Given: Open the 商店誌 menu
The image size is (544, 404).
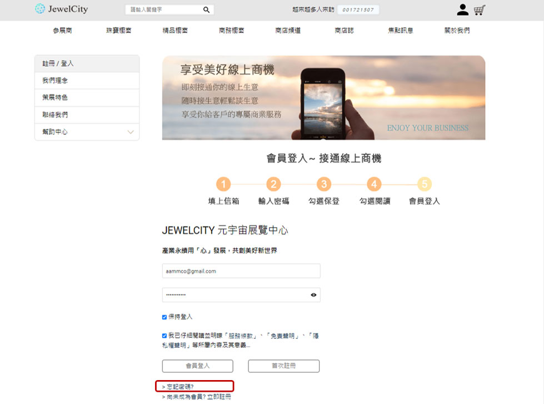Looking at the screenshot, I should 344,31.
